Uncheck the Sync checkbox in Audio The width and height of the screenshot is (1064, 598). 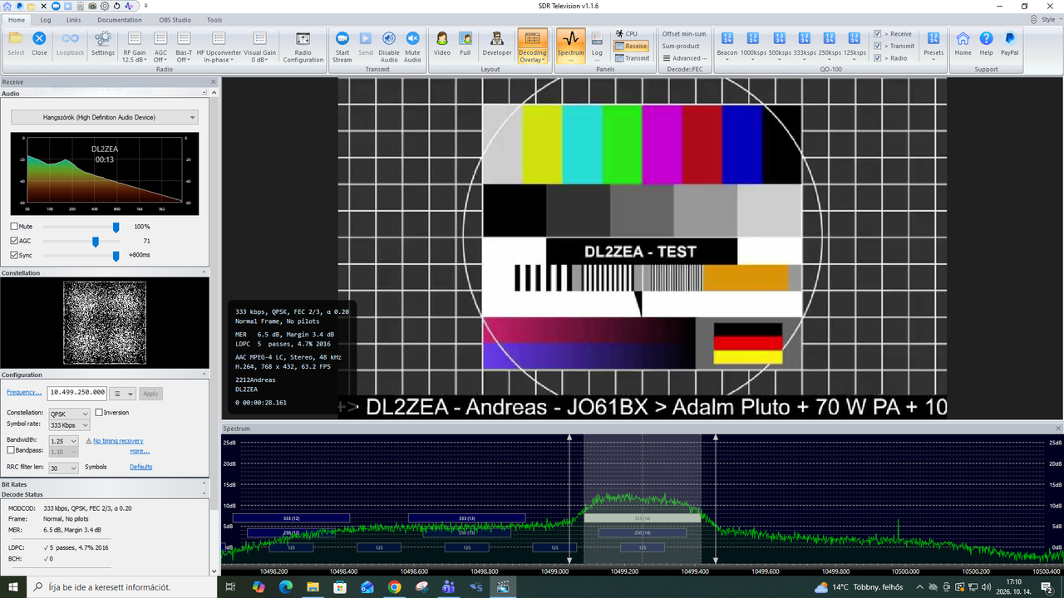point(14,255)
